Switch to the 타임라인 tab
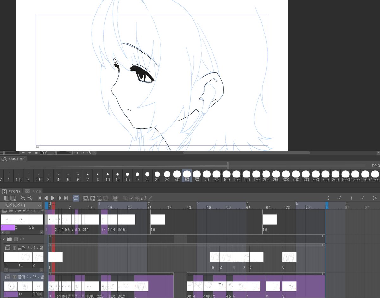This screenshot has width=380, height=298. tap(12, 191)
